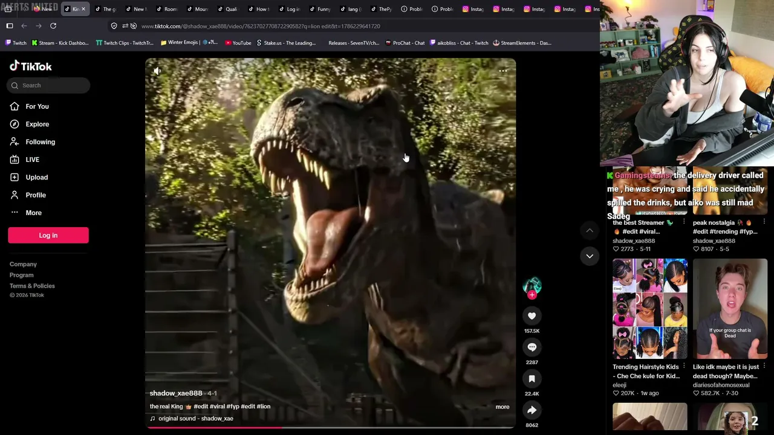This screenshot has width=774, height=435.
Task: Expand the More sidebar menu
Action: pos(33,213)
